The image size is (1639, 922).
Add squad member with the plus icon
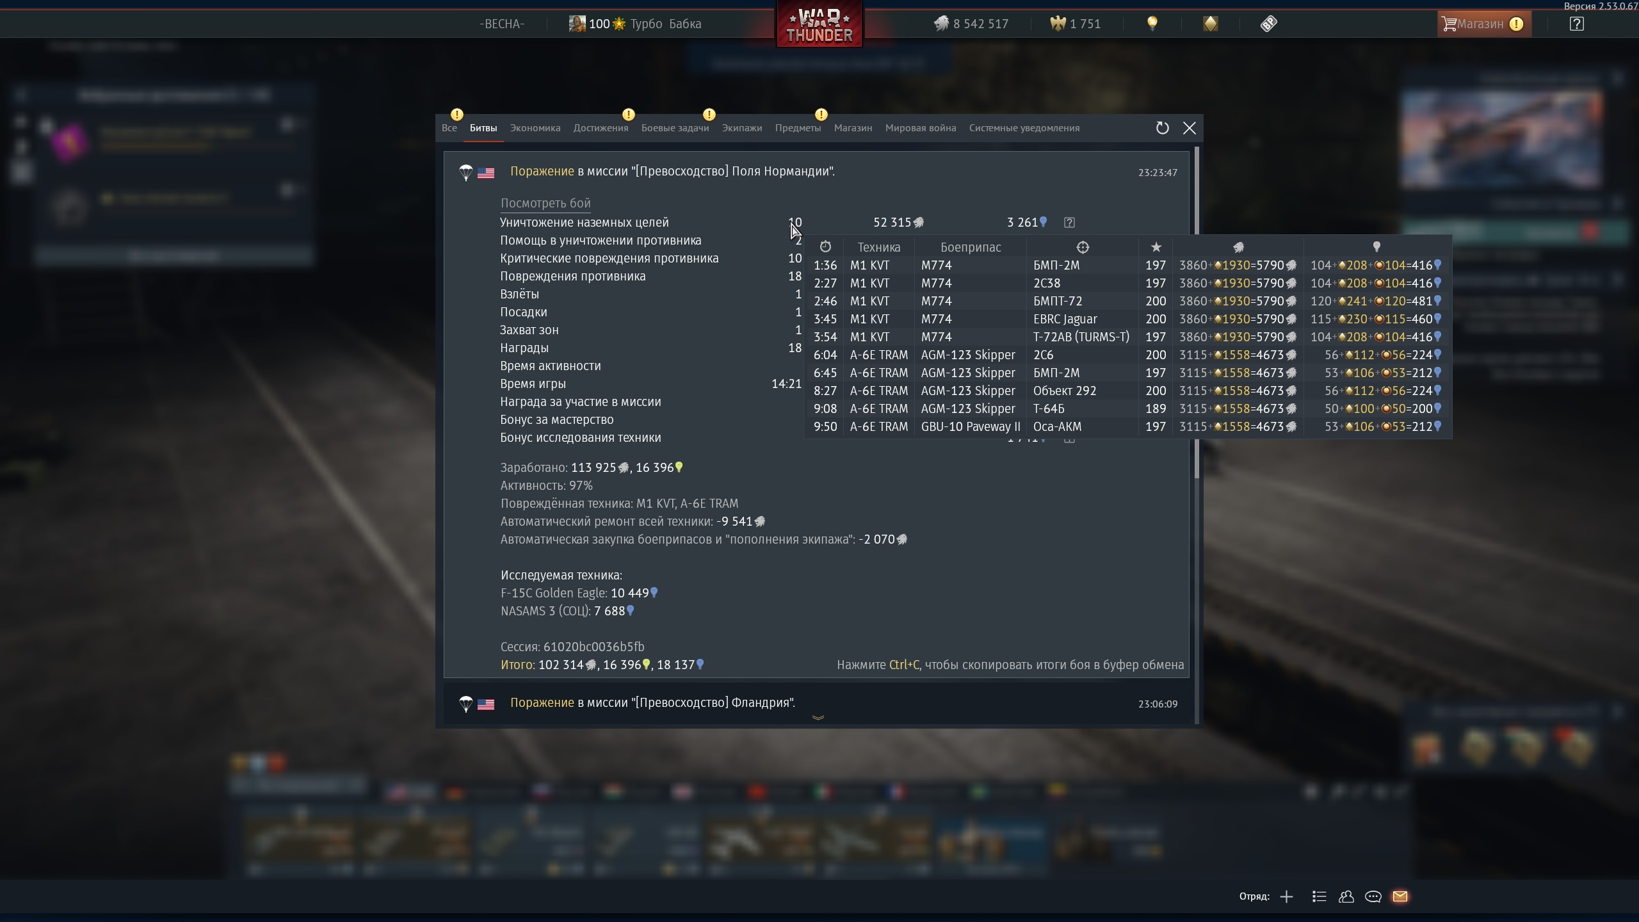[1286, 896]
